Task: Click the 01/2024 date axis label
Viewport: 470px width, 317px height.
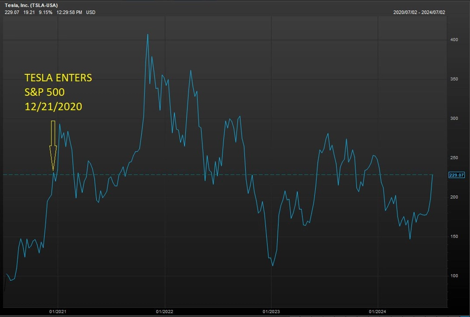Action: pyautogui.click(x=378, y=311)
